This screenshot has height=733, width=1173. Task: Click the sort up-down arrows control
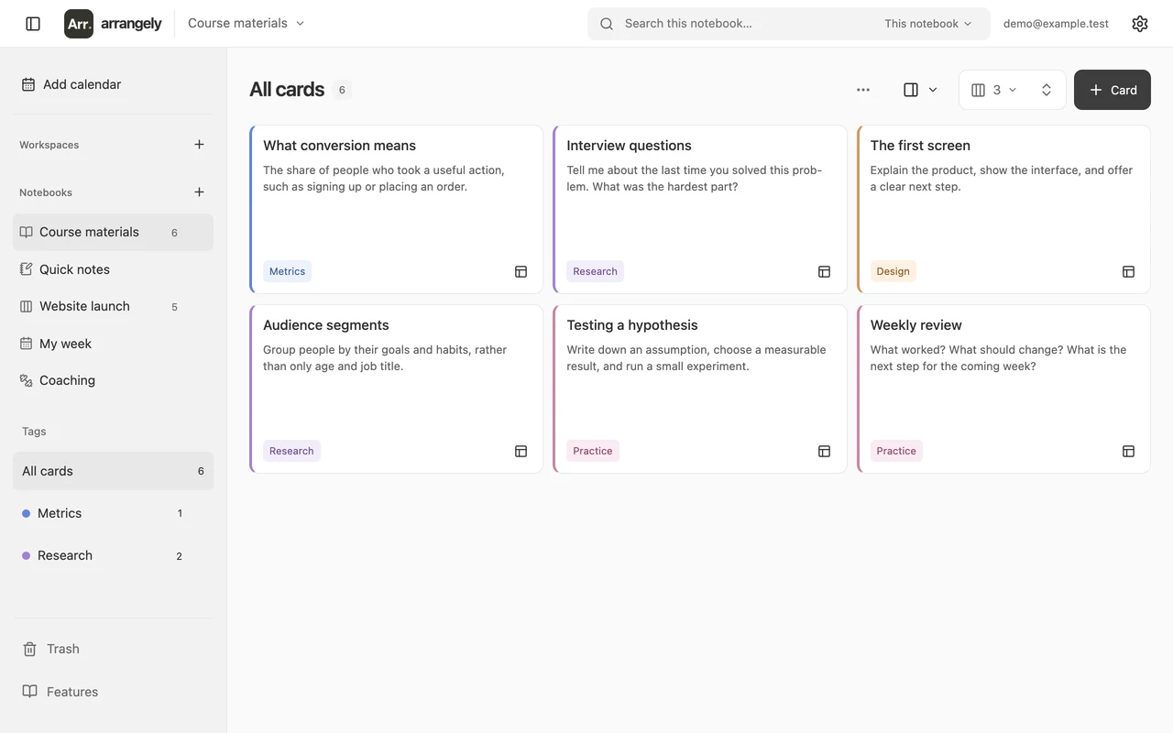click(x=1047, y=90)
